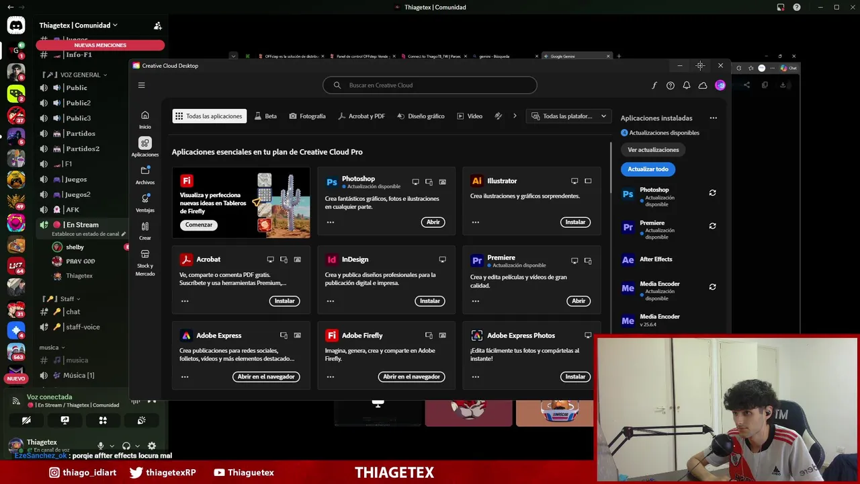Screen dimensions: 860x484
Task: Open cloud sync status icon
Action: tap(703, 85)
